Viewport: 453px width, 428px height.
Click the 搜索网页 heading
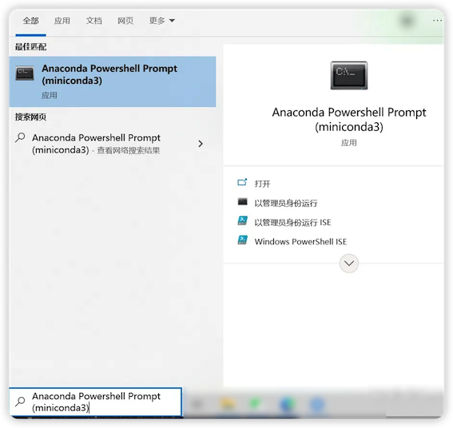coord(30,117)
